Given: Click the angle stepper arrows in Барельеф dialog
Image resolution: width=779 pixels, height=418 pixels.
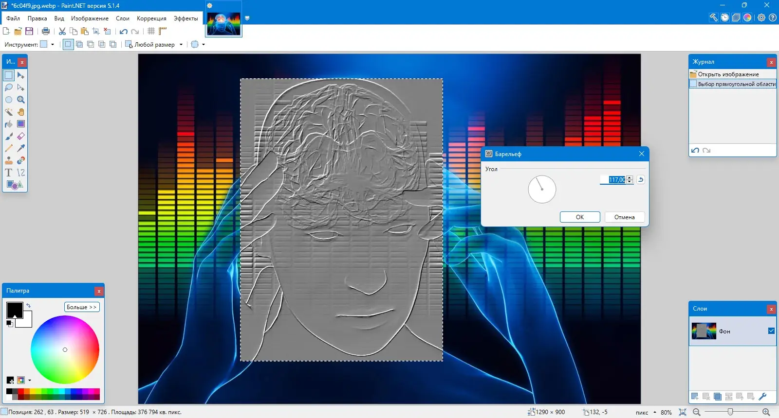Looking at the screenshot, I should point(630,180).
